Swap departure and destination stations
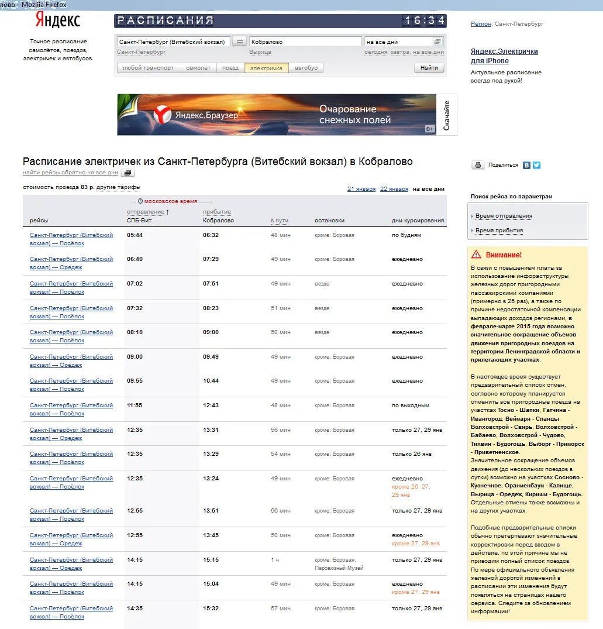The height and width of the screenshot is (629, 603). click(239, 42)
